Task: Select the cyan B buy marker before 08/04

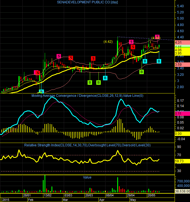Action: 105,78
